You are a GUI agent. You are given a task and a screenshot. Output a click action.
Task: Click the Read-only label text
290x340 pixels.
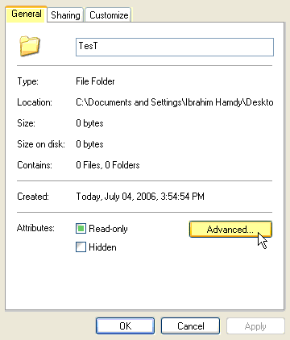click(108, 229)
